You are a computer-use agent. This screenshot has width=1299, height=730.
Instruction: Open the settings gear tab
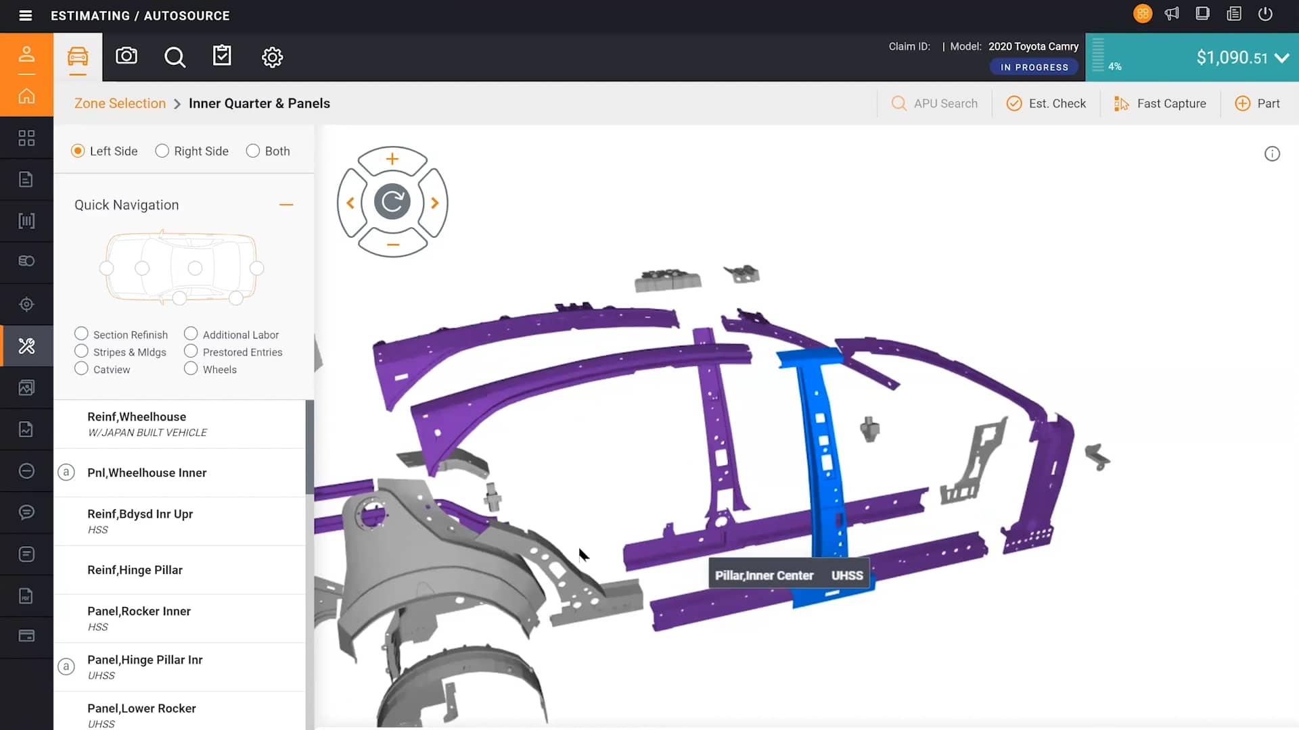coord(272,57)
